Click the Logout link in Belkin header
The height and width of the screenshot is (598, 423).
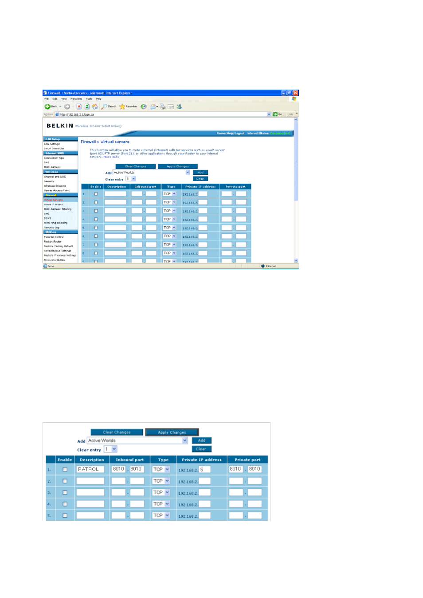(239, 133)
